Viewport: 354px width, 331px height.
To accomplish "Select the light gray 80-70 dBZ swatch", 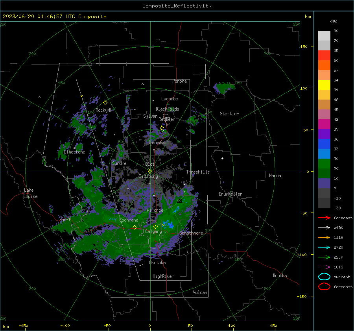I will tap(324, 36).
